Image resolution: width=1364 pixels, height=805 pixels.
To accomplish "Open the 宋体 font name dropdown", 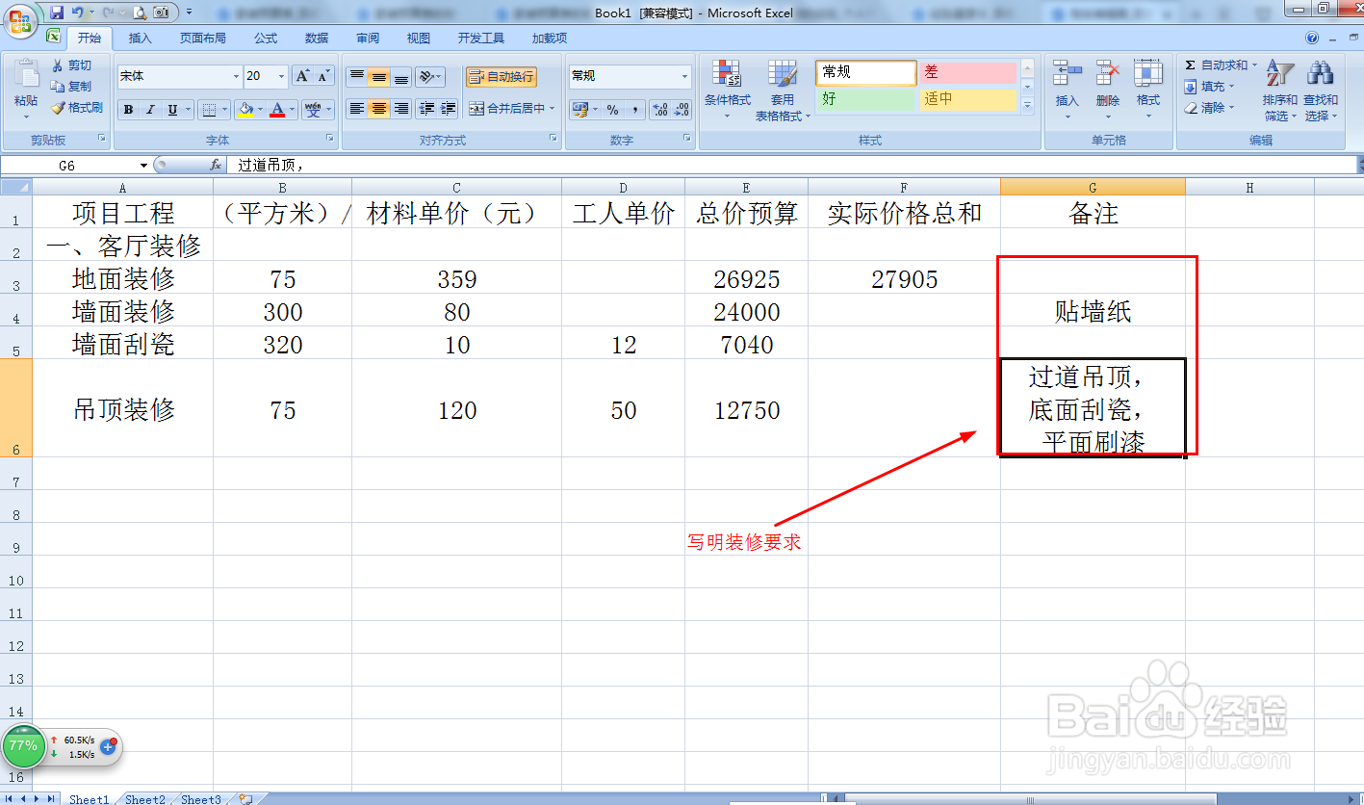I will 236,76.
